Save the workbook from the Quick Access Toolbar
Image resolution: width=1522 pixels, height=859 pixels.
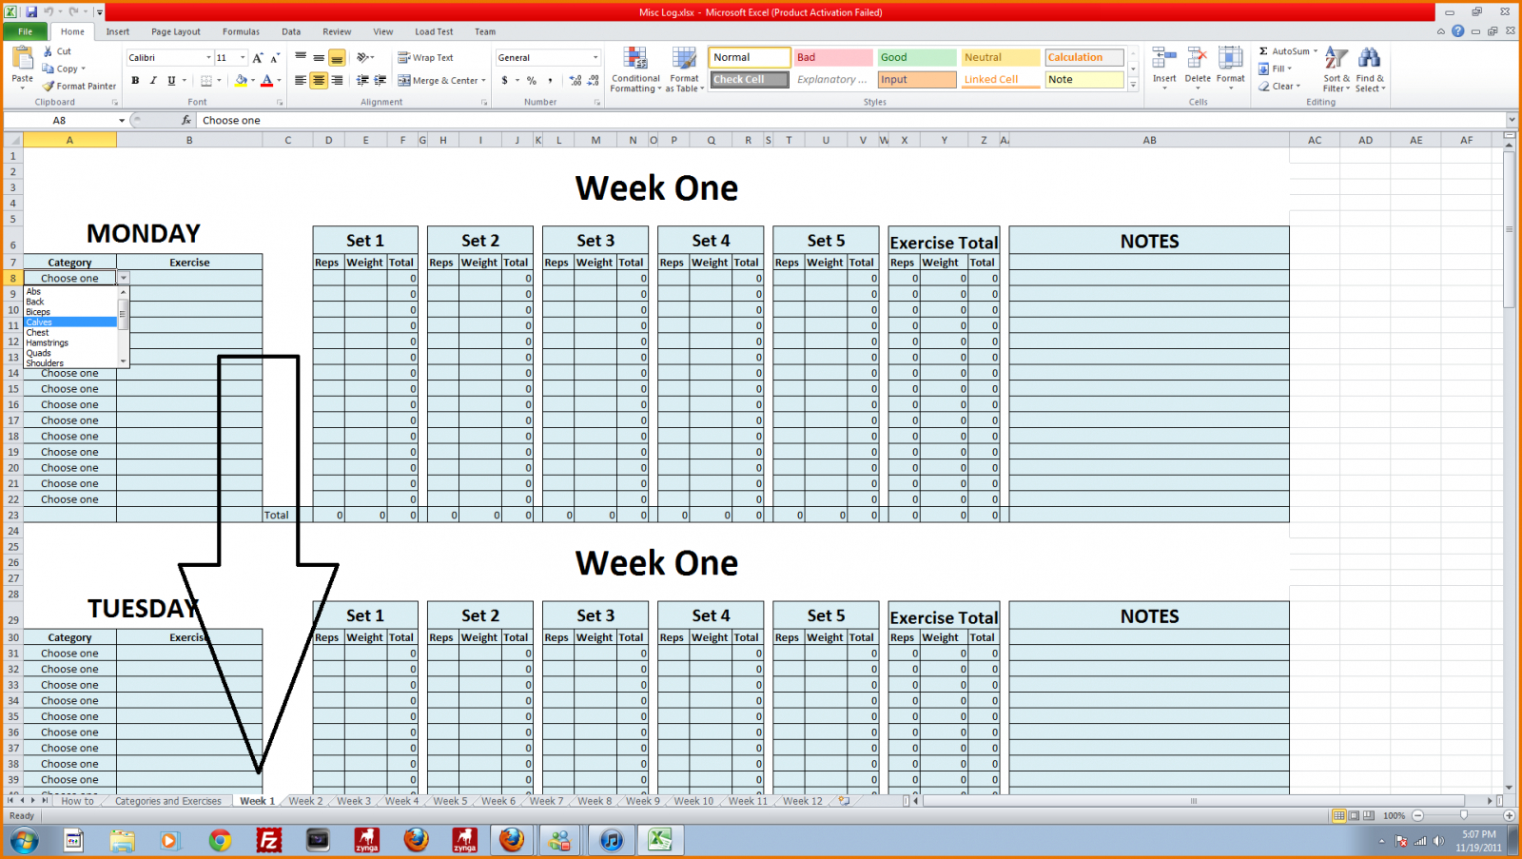click(31, 12)
